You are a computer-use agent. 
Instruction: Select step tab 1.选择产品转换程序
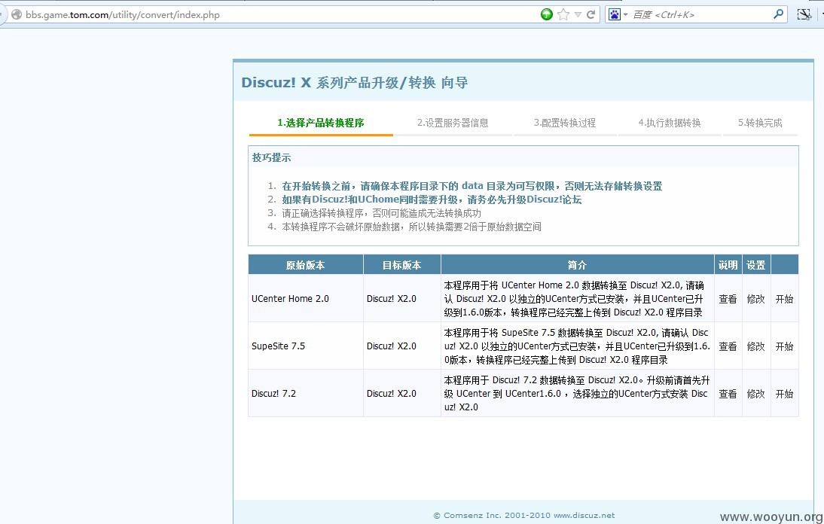(x=321, y=123)
